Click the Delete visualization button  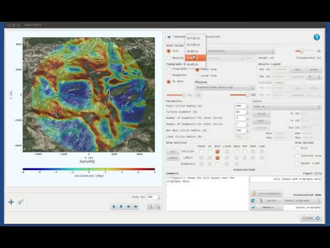pos(270,200)
